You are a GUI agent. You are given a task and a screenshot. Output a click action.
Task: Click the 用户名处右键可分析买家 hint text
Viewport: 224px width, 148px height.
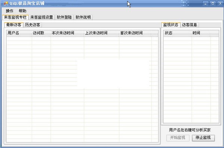(x=190, y=130)
